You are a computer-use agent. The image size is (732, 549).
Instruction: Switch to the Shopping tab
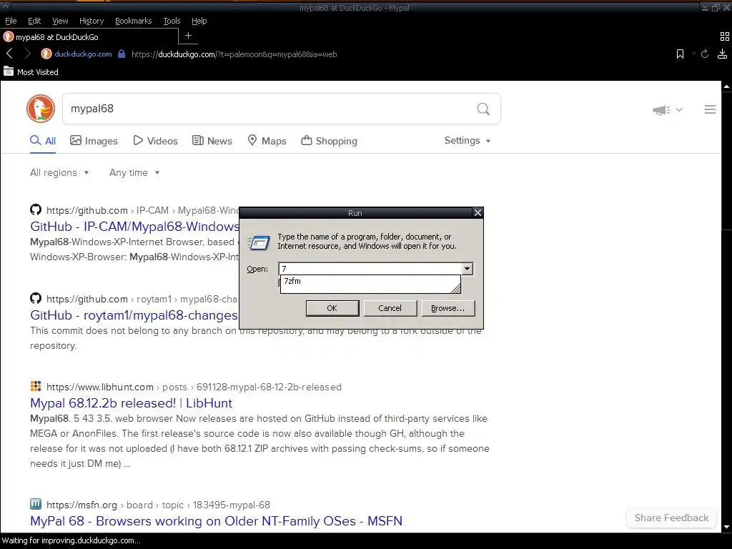[329, 141]
